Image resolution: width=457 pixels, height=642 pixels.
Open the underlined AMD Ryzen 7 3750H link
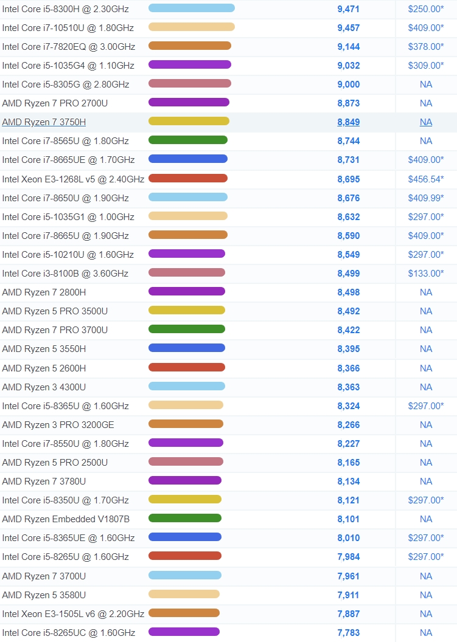click(44, 122)
